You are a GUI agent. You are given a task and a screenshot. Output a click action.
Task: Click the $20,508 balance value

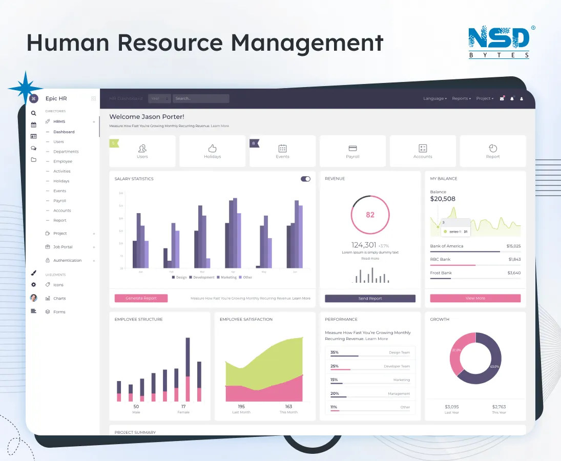[443, 199]
